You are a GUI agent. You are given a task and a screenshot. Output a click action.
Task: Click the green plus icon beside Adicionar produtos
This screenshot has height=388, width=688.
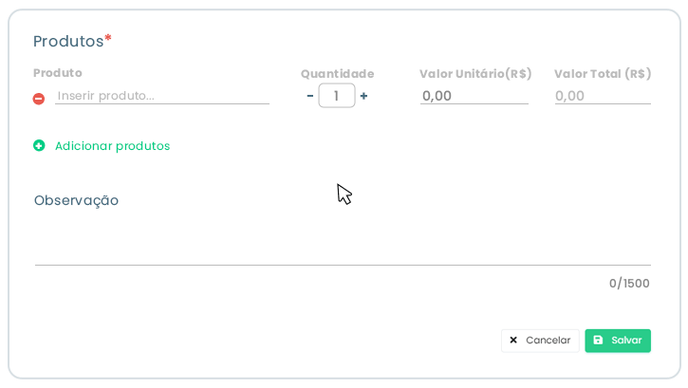click(x=39, y=146)
